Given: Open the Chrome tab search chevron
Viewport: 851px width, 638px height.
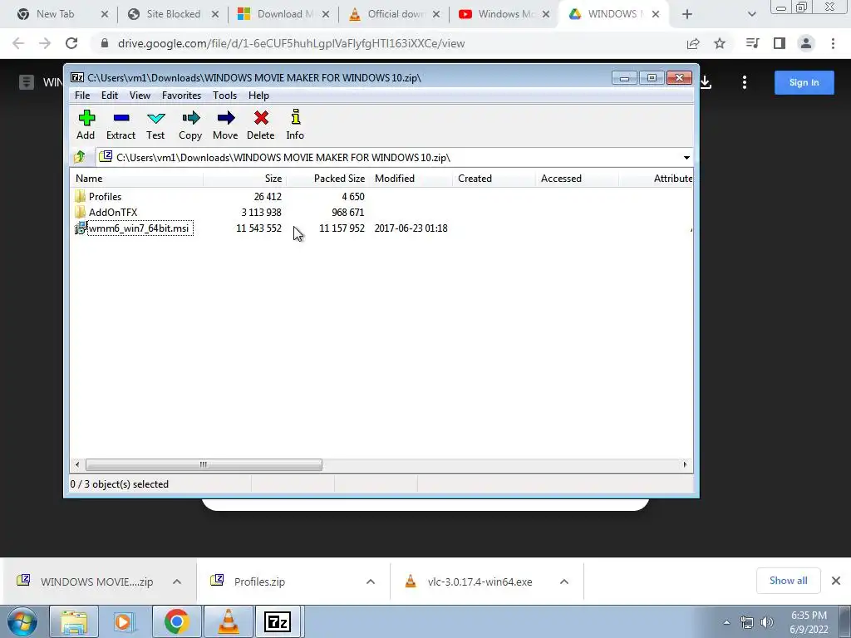Looking at the screenshot, I should (x=751, y=14).
